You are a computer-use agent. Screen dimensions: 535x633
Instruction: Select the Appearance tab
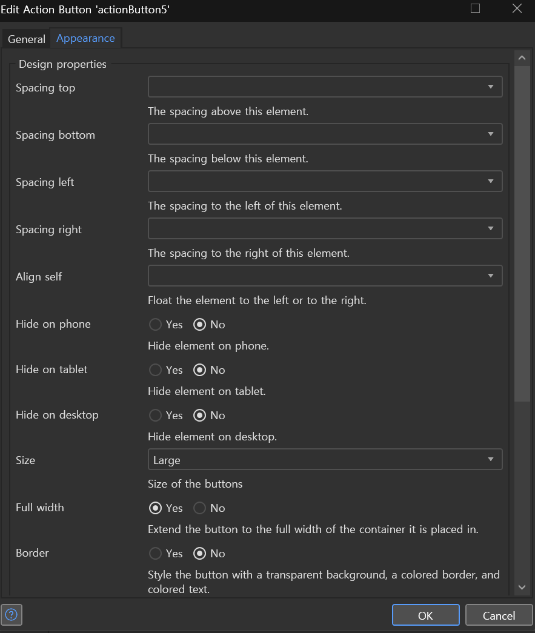pos(85,38)
